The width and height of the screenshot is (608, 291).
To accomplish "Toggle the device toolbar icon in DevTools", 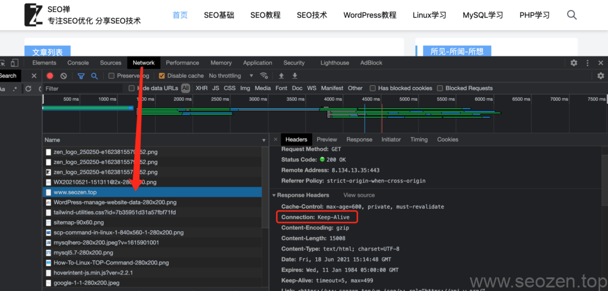I will [14, 63].
